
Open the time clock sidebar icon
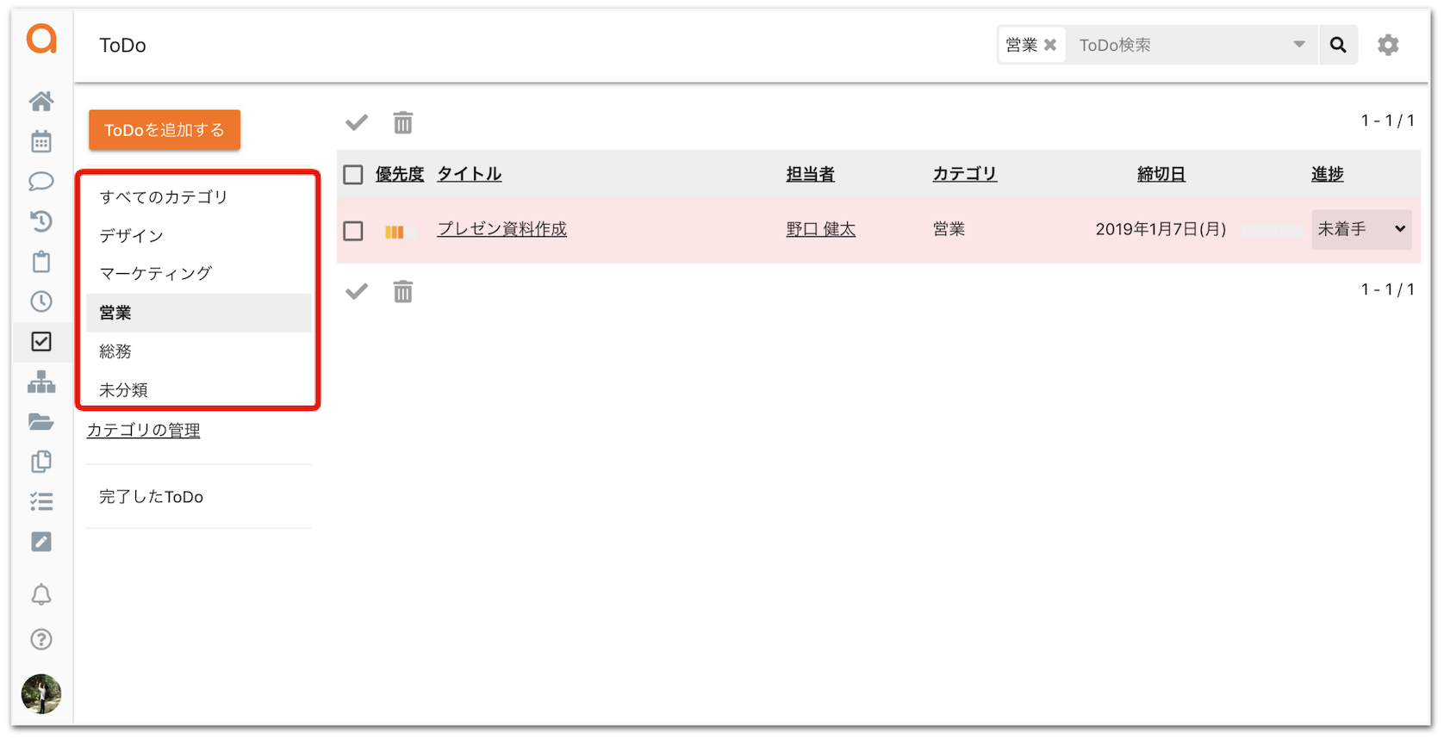pos(41,301)
